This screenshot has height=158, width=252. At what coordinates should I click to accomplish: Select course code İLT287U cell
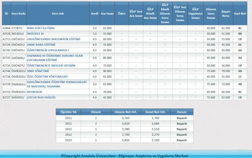tap(18, 28)
